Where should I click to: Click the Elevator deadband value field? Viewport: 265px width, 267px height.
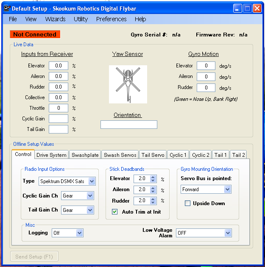pyautogui.click(x=142, y=178)
